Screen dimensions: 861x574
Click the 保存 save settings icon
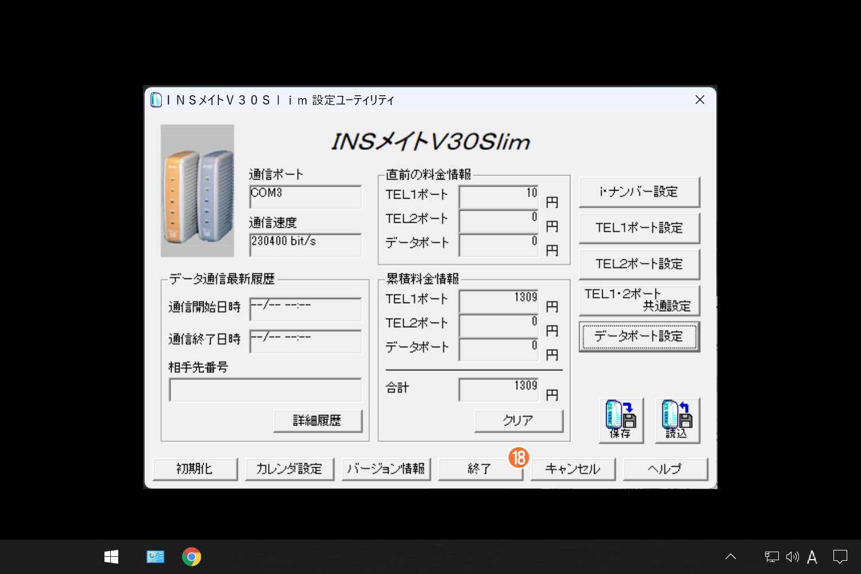621,420
